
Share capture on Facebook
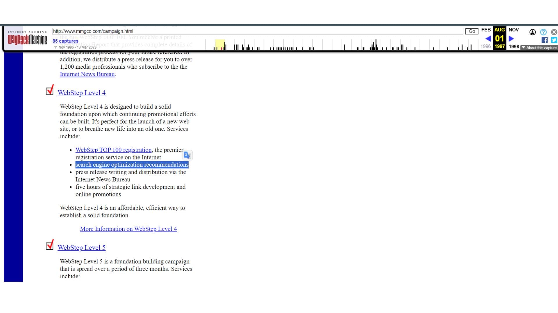(x=545, y=40)
